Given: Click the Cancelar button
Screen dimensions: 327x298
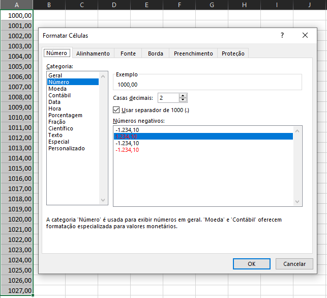Looking at the screenshot, I should point(294,264).
